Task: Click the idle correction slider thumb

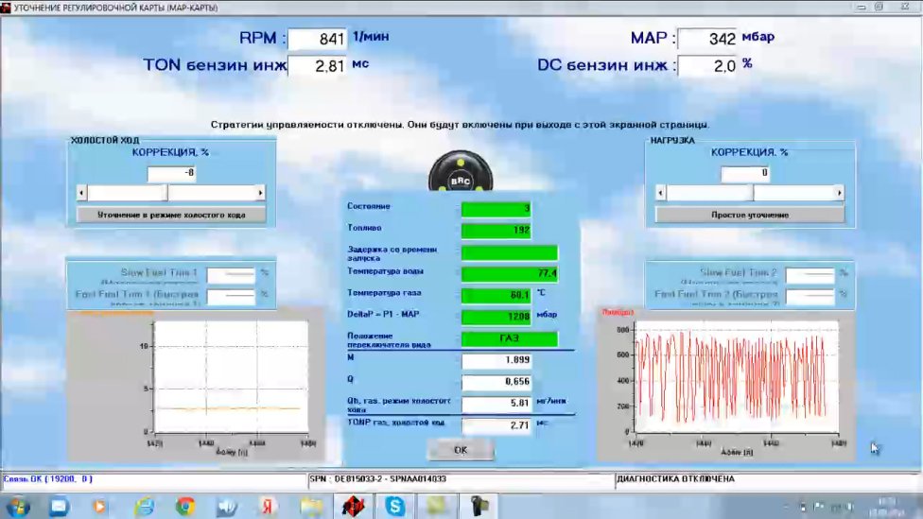Action: 164,193
